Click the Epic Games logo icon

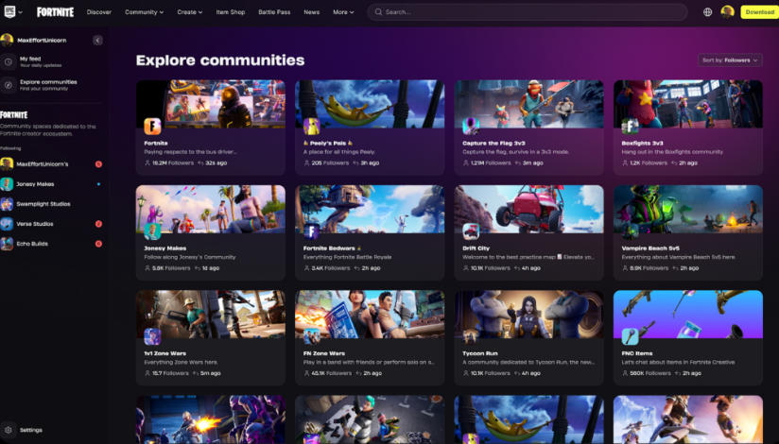[9, 11]
